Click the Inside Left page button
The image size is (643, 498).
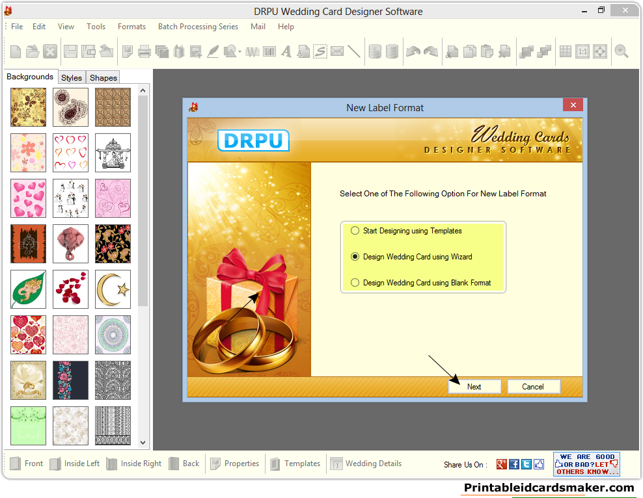(75, 464)
